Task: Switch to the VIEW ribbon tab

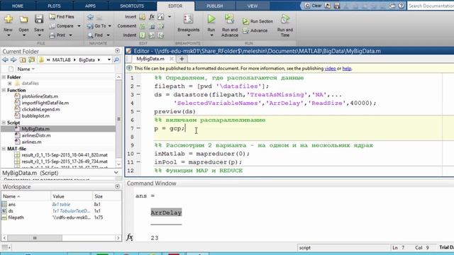Action: [x=253, y=6]
